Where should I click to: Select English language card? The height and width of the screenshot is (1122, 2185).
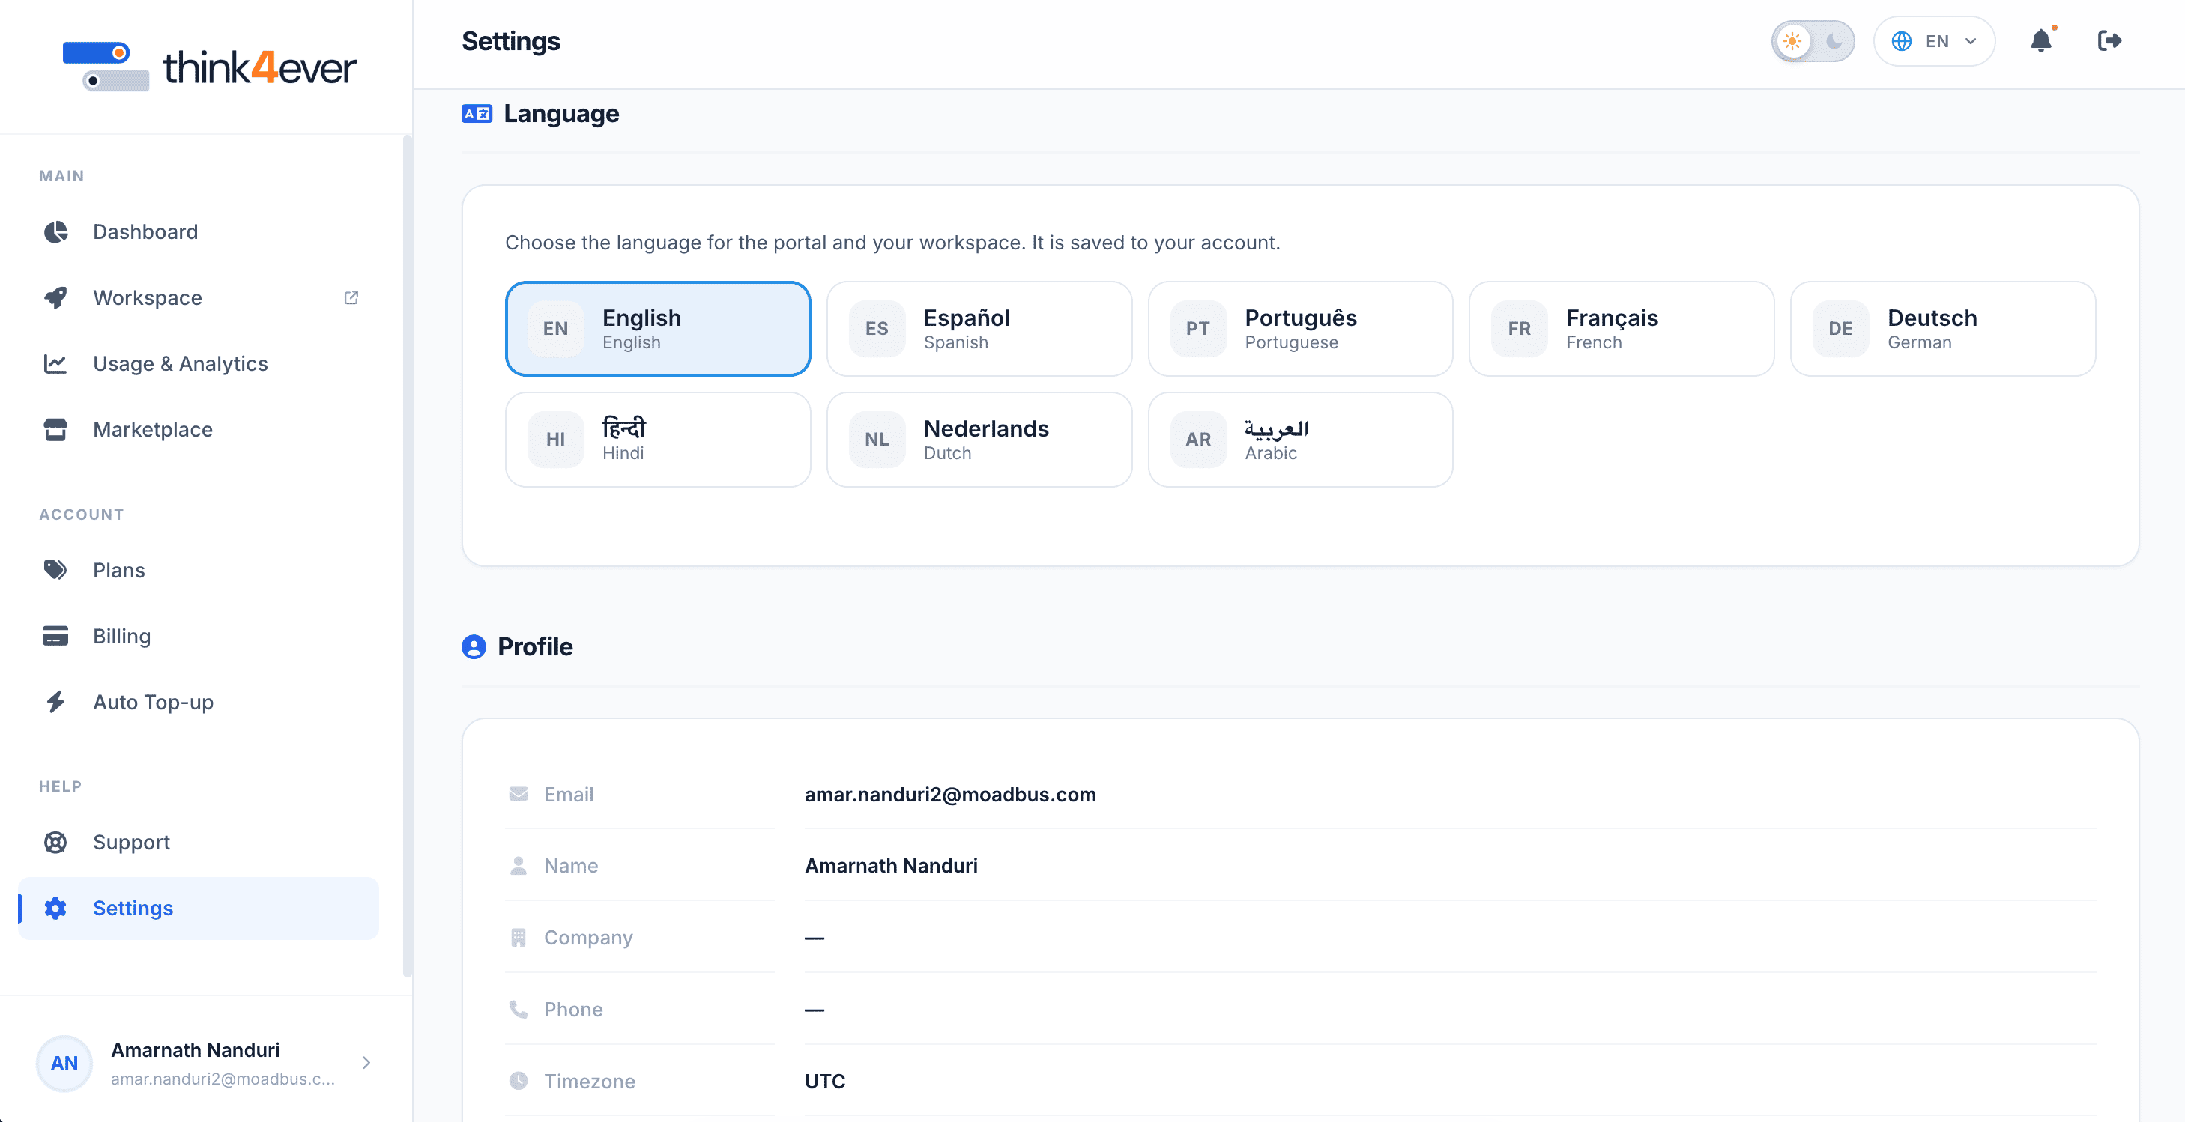[x=658, y=329]
